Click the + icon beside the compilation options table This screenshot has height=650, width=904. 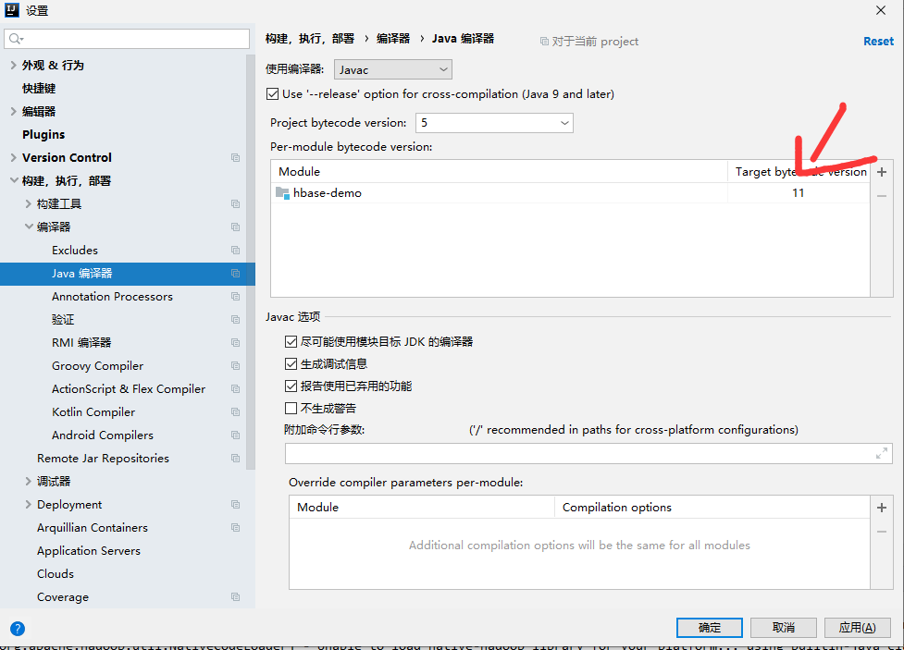tap(881, 507)
